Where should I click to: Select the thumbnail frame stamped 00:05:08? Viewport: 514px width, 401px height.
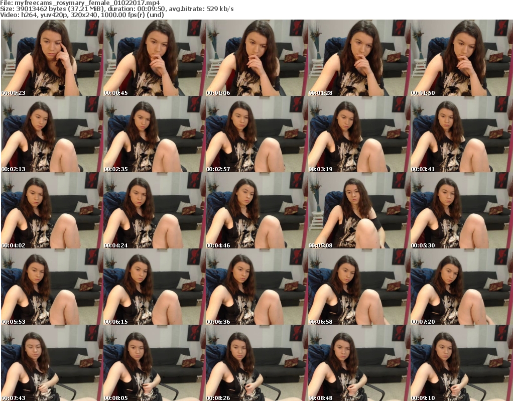tap(358, 210)
